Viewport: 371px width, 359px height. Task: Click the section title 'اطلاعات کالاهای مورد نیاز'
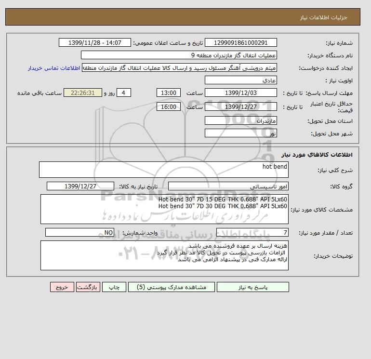pos(317,155)
